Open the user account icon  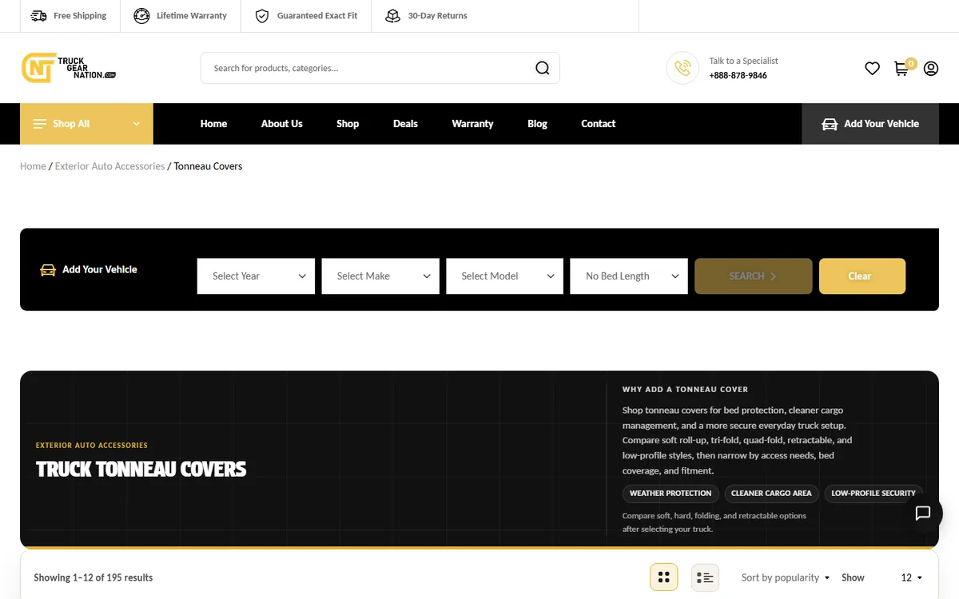pos(931,69)
